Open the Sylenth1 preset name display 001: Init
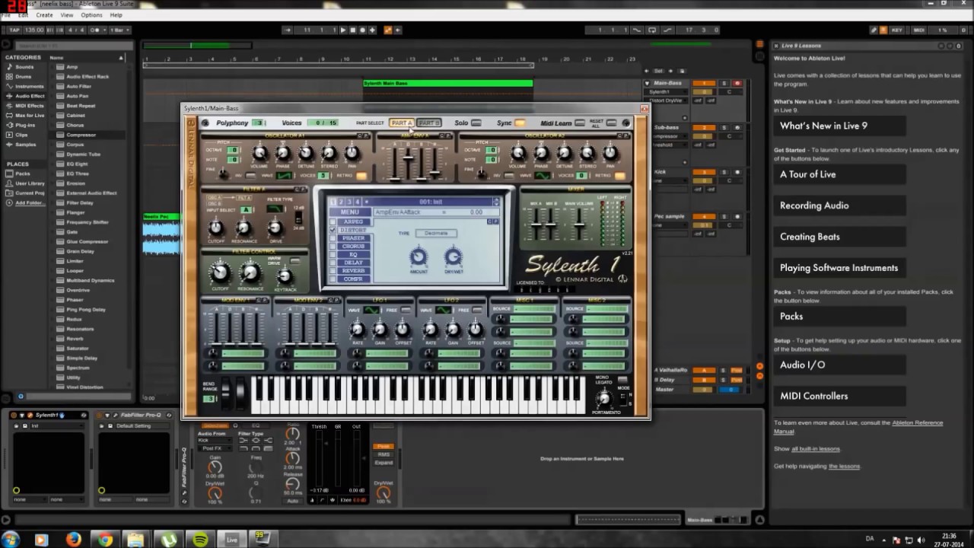The image size is (974, 548). click(431, 202)
